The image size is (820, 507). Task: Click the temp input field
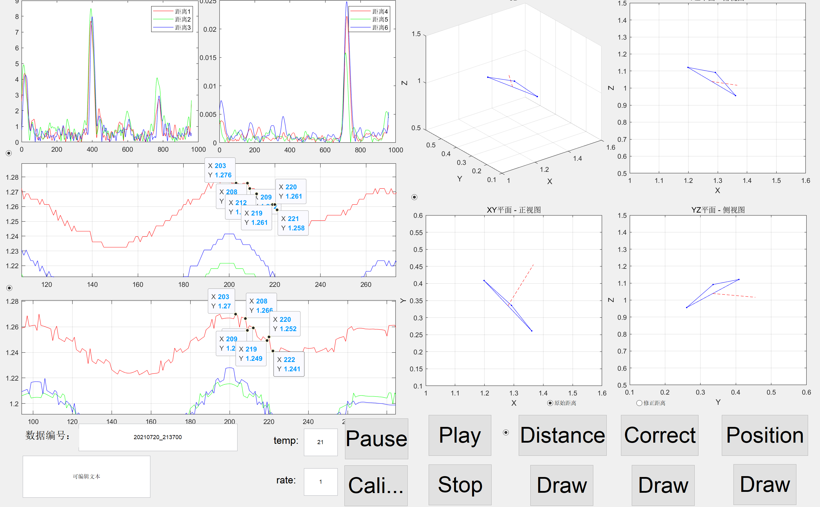(x=321, y=442)
